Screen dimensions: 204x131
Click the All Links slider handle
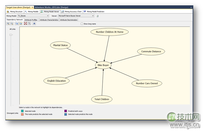pos(11,35)
